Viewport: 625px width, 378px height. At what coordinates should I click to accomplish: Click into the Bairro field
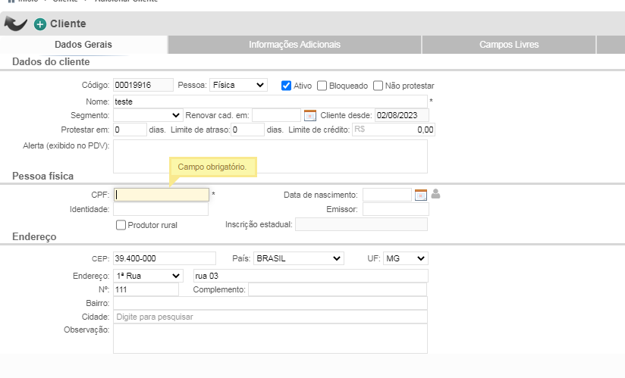coord(270,303)
